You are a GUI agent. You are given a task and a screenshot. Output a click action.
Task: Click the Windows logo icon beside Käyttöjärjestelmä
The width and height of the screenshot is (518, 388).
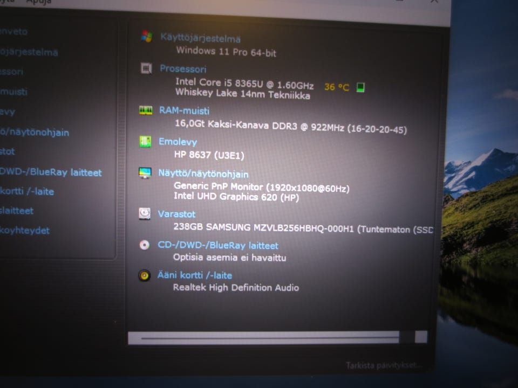pyautogui.click(x=147, y=36)
